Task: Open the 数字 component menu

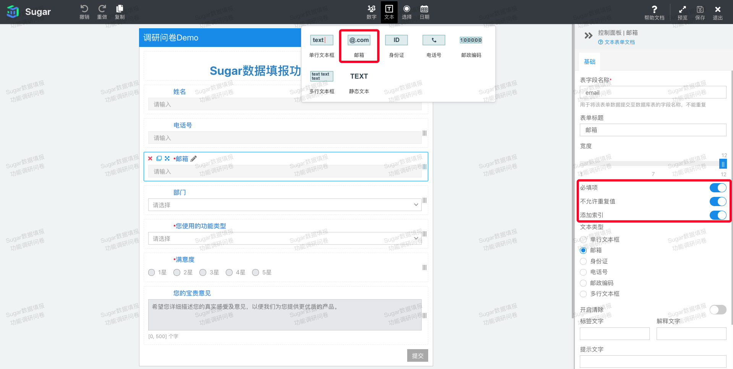Action: tap(371, 12)
